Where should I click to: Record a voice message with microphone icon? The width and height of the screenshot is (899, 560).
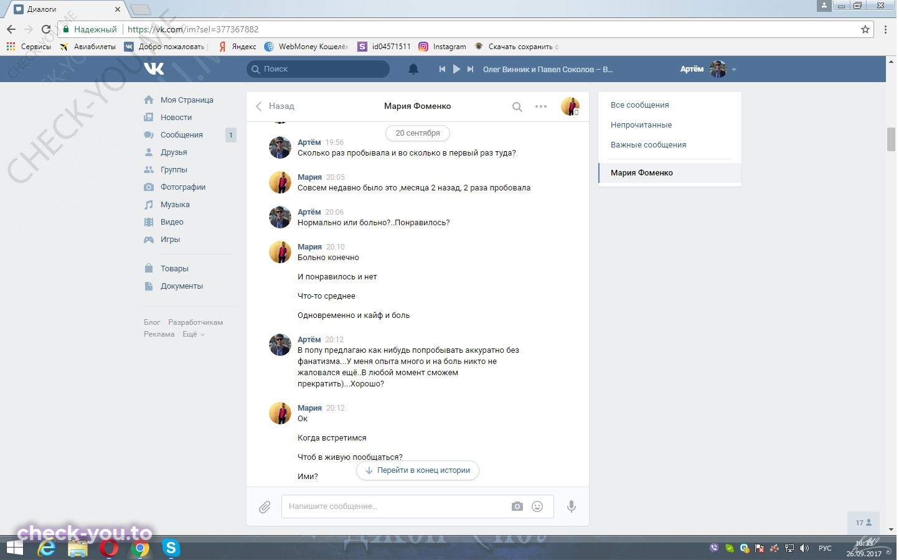point(572,506)
